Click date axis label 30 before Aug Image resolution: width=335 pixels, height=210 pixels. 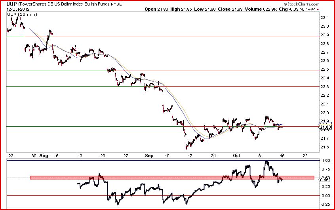34,156
